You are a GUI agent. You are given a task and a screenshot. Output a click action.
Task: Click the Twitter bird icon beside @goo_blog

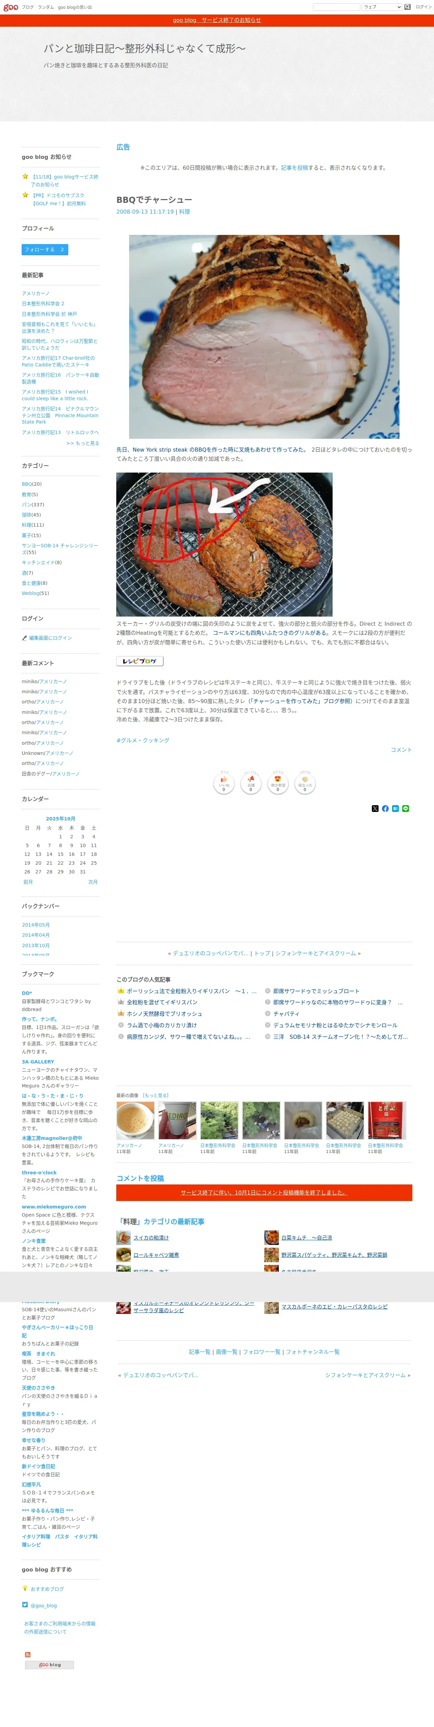tap(25, 1604)
